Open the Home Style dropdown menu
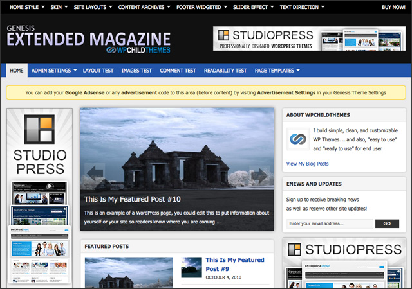This screenshot has width=412, height=289. (x=27, y=7)
